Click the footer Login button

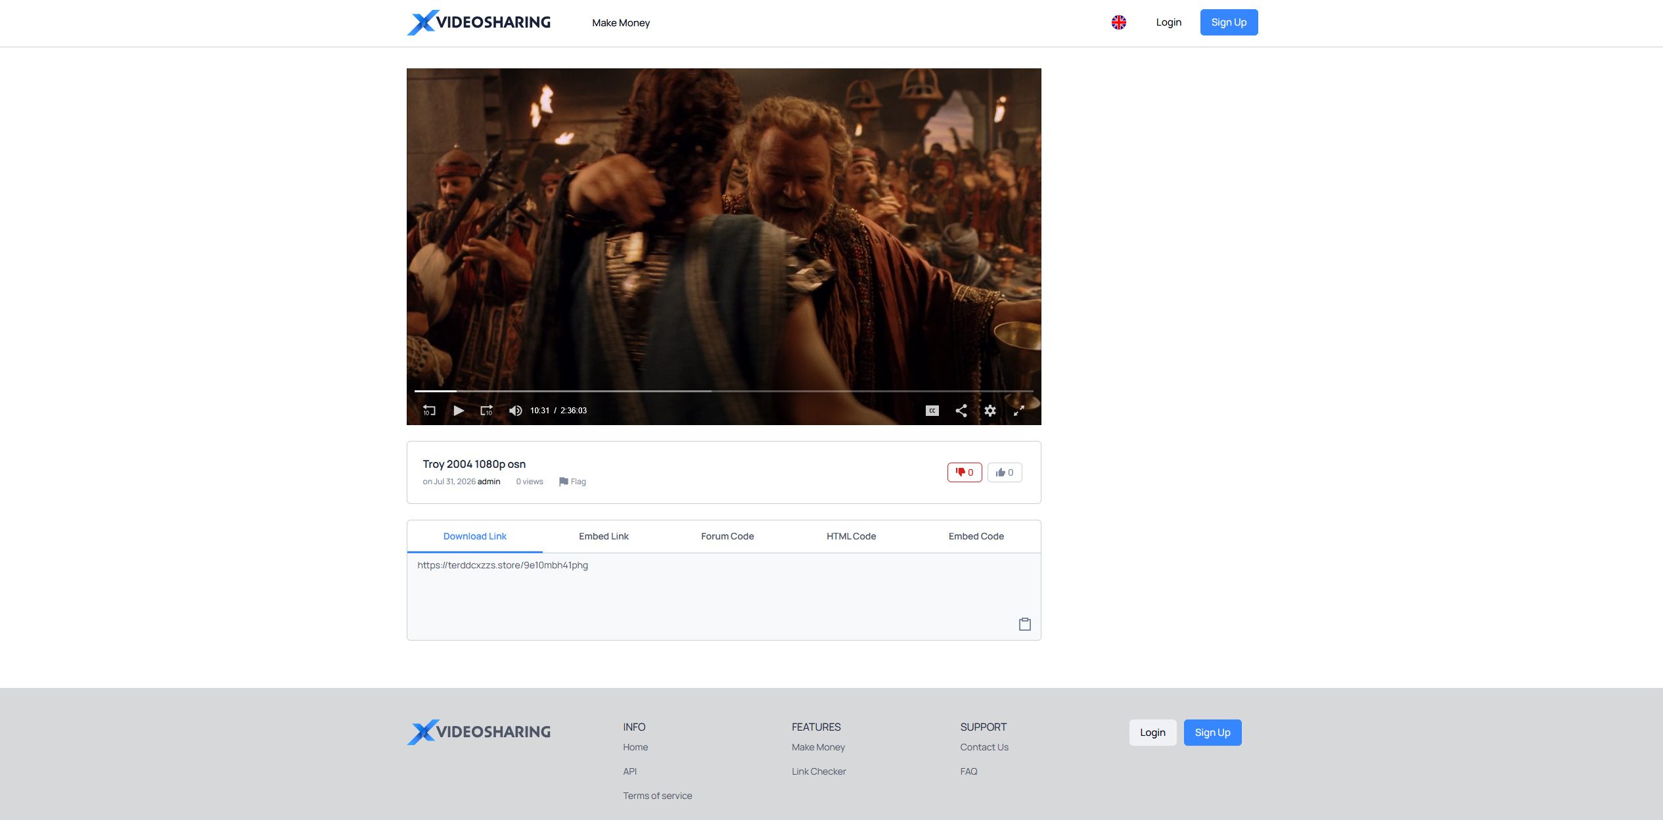(x=1152, y=733)
